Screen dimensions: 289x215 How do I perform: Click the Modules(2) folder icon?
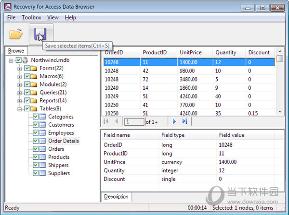(x=34, y=84)
